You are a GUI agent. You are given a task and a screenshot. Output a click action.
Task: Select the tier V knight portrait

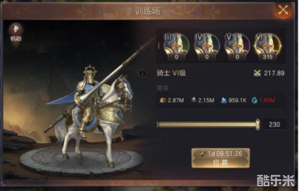point(237,47)
